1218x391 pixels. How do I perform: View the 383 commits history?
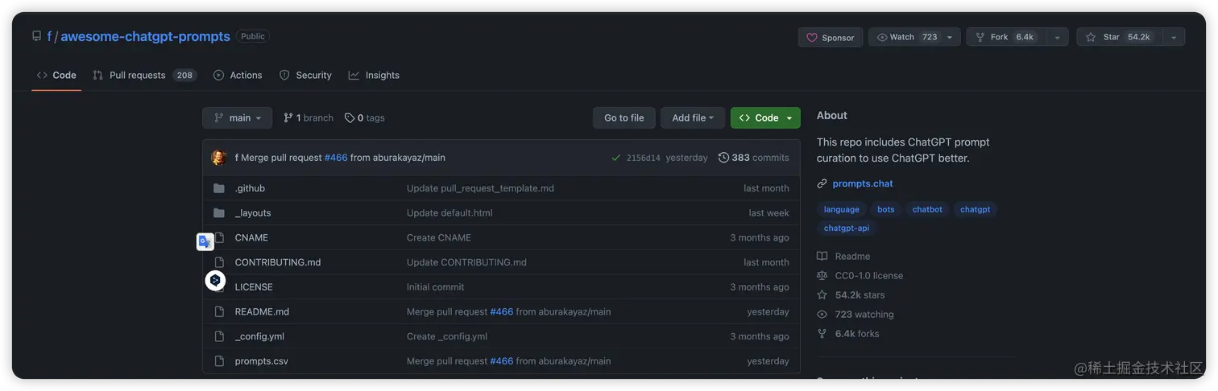pos(754,158)
